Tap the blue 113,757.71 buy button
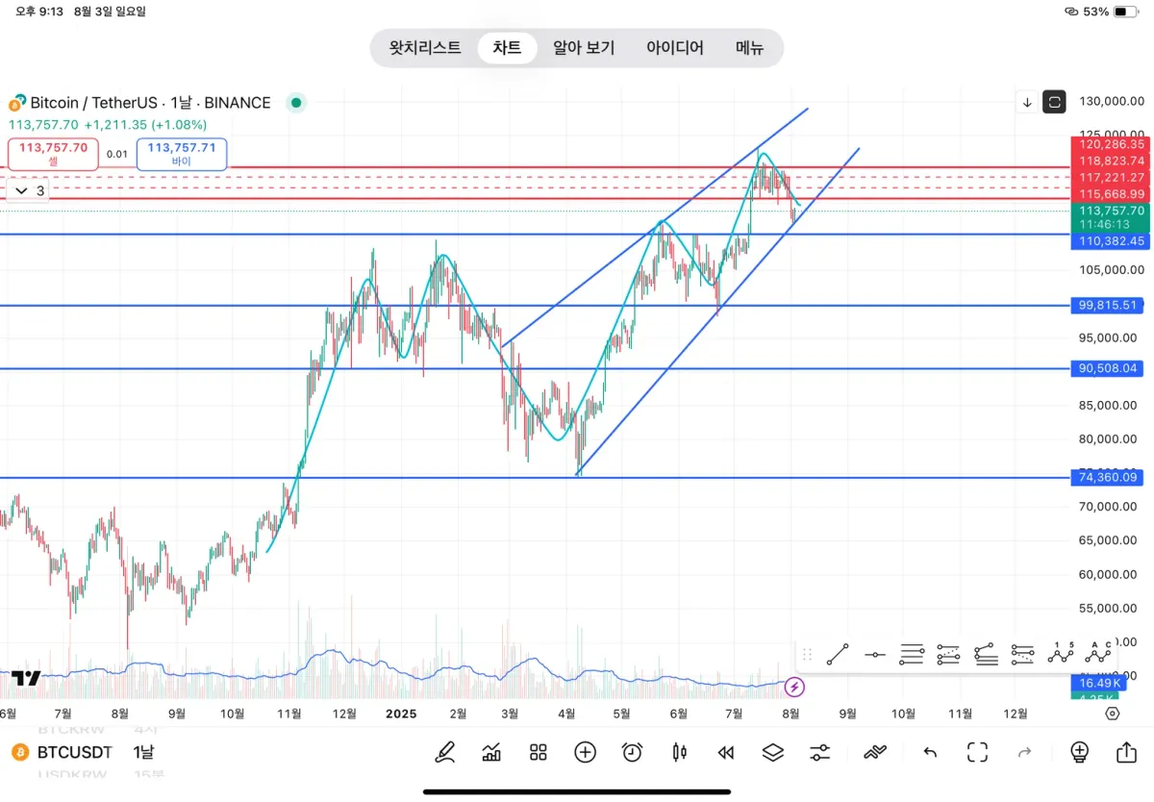Viewport: 1154px width, 802px height. click(182, 154)
